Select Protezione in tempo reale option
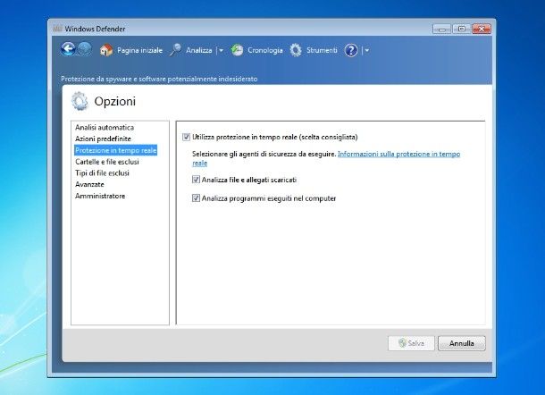The height and width of the screenshot is (395, 545). point(116,150)
